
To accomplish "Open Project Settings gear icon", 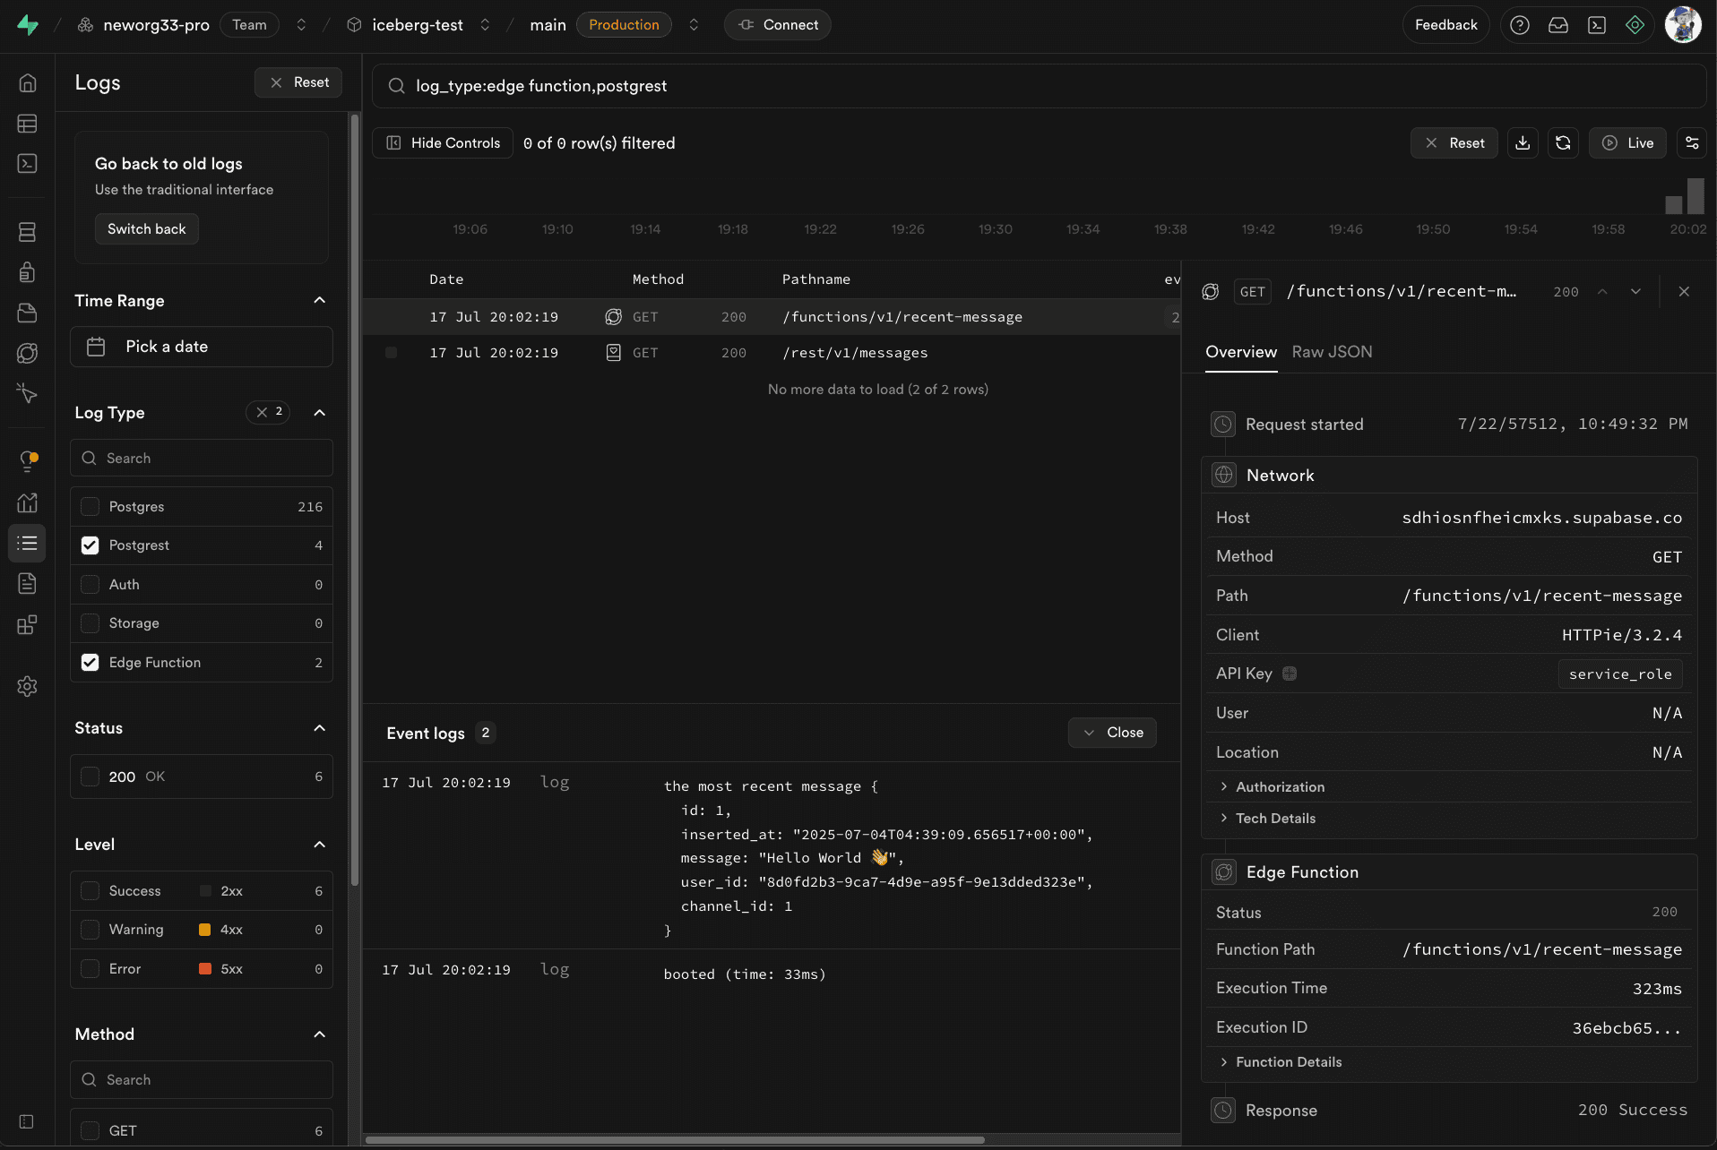I will click(27, 686).
